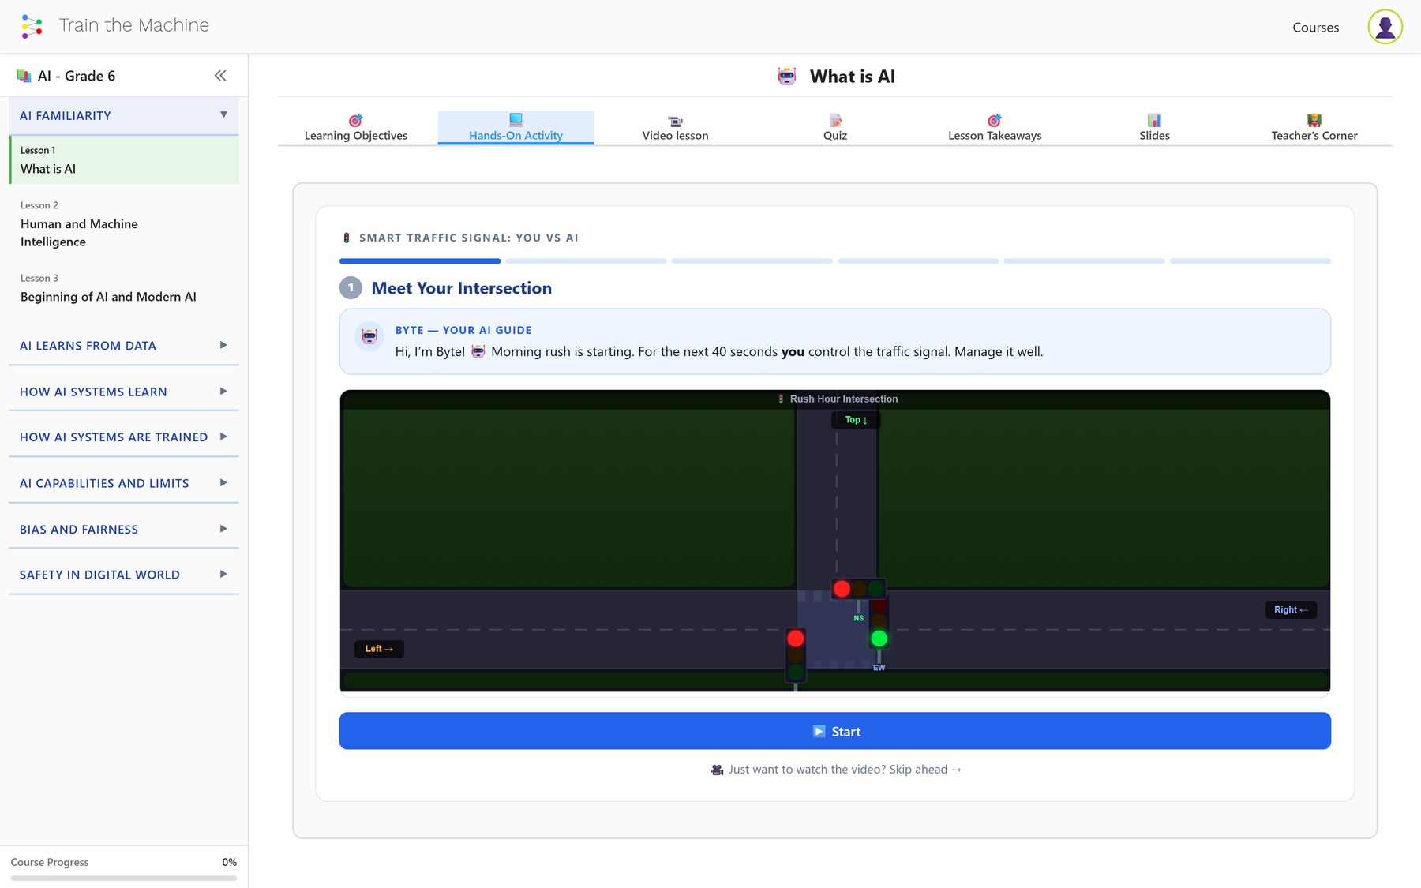Screen dimensions: 1421x888
Task: Open the Courses link
Action: coord(1315,28)
